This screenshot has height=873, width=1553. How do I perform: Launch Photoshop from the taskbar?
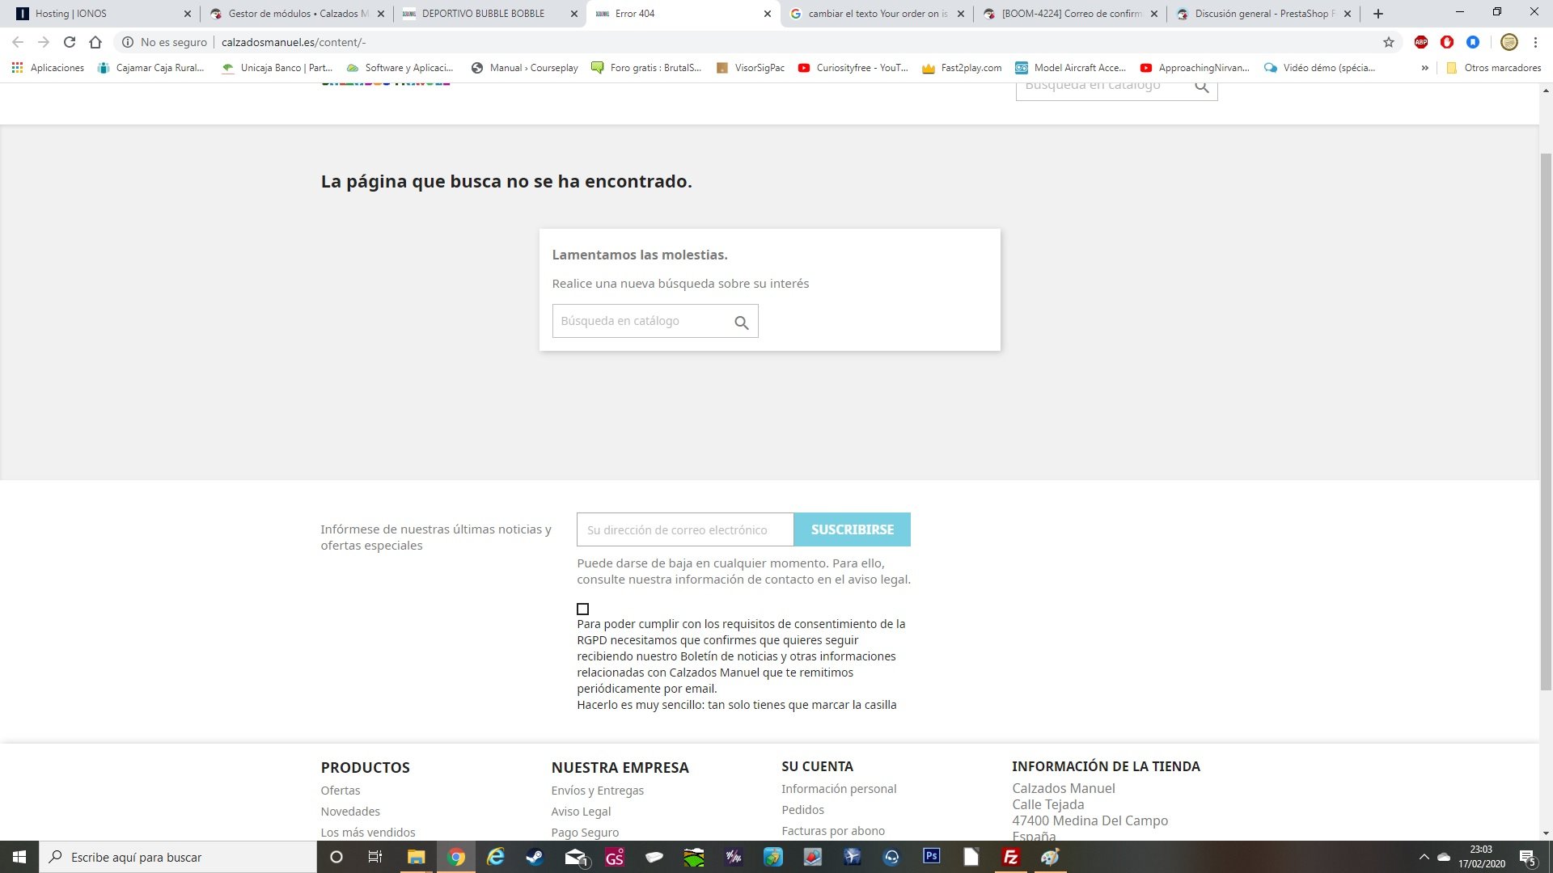click(931, 856)
